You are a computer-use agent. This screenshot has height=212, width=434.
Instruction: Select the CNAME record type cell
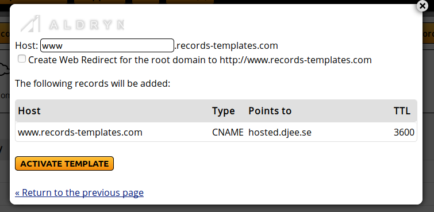(x=228, y=132)
